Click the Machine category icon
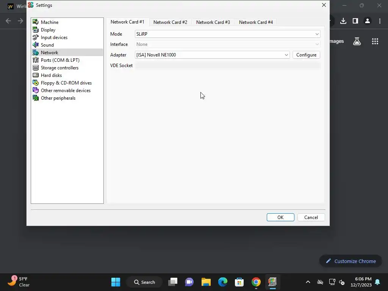Screen dimensions: 388x291 click(36, 22)
